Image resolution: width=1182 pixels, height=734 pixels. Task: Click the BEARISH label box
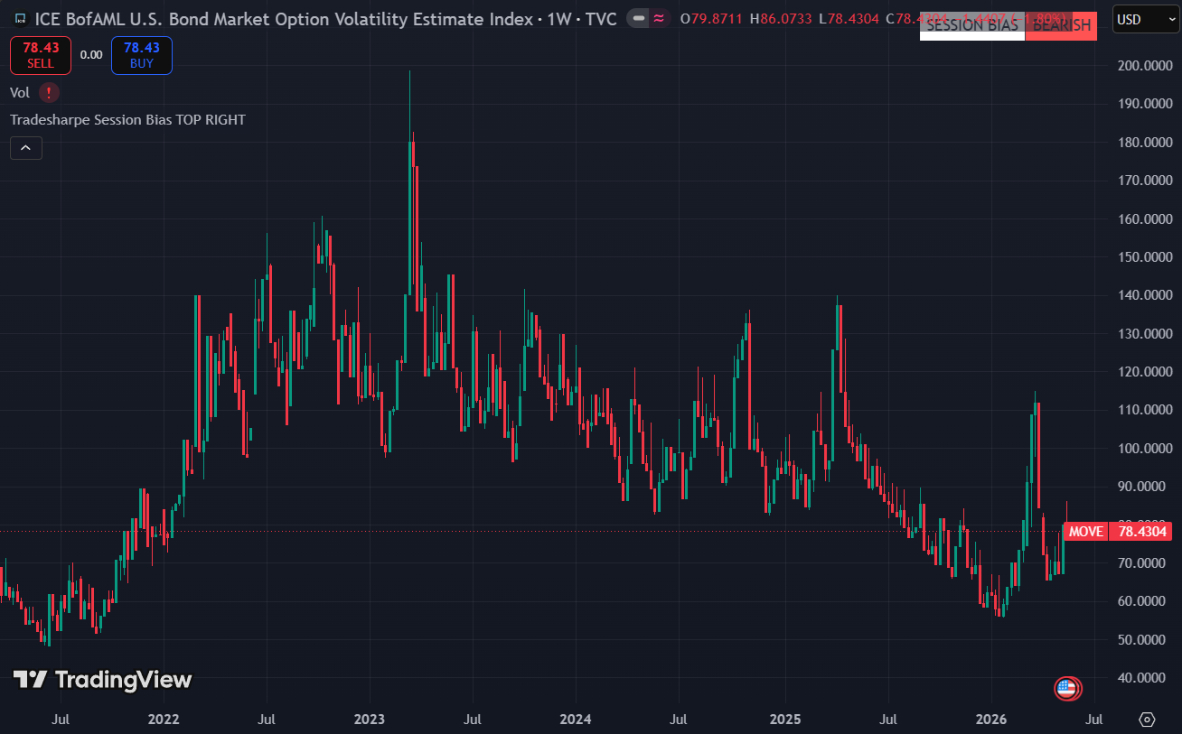pyautogui.click(x=1062, y=25)
